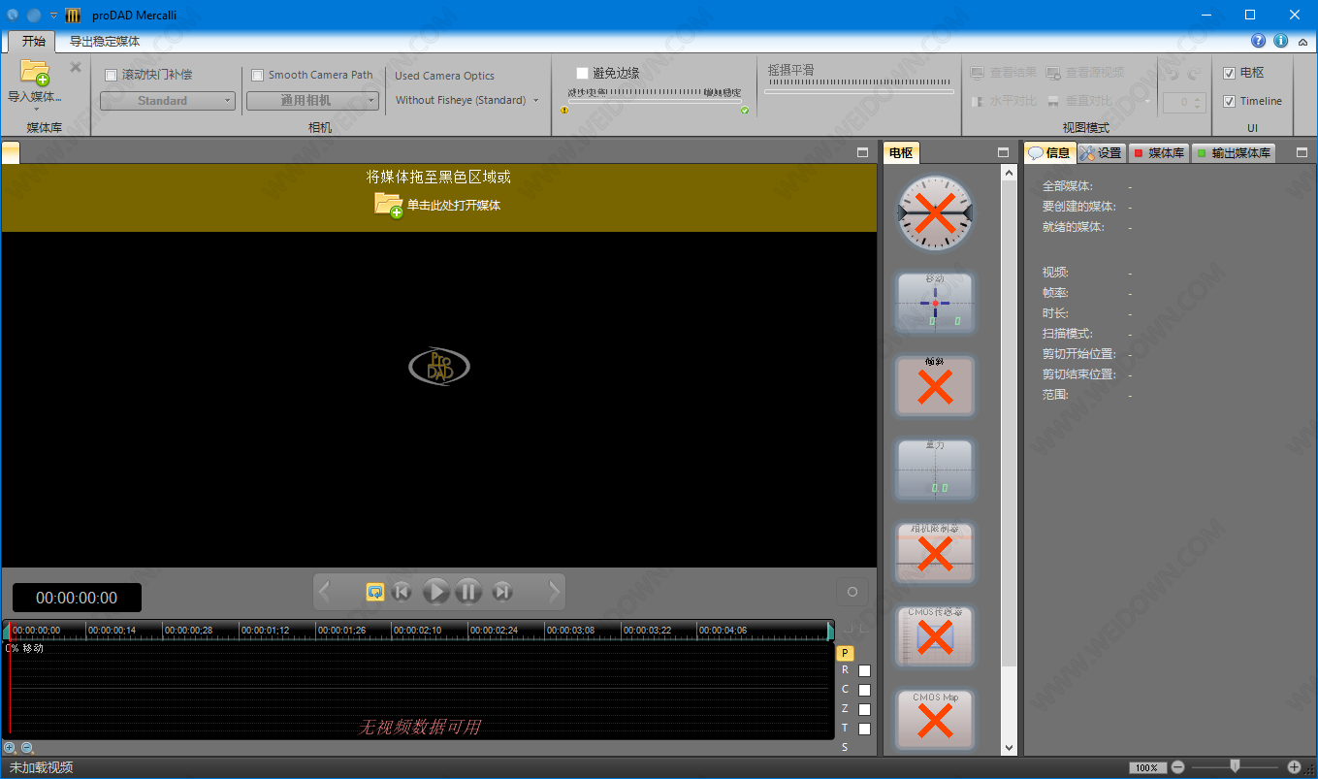Toggle the C track checkbox
Image resolution: width=1318 pixels, height=779 pixels.
tap(864, 690)
